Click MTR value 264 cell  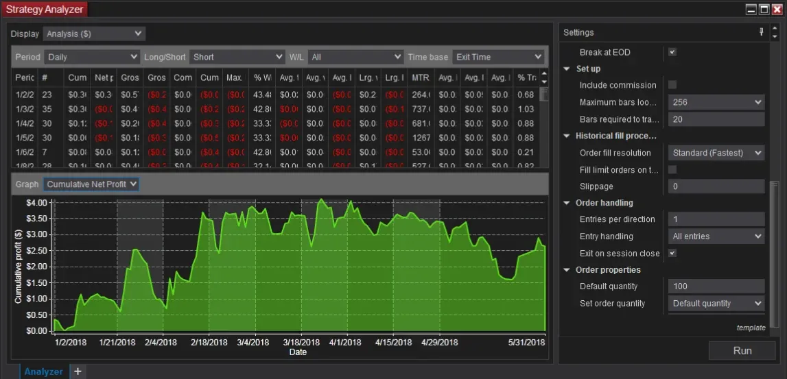click(421, 95)
